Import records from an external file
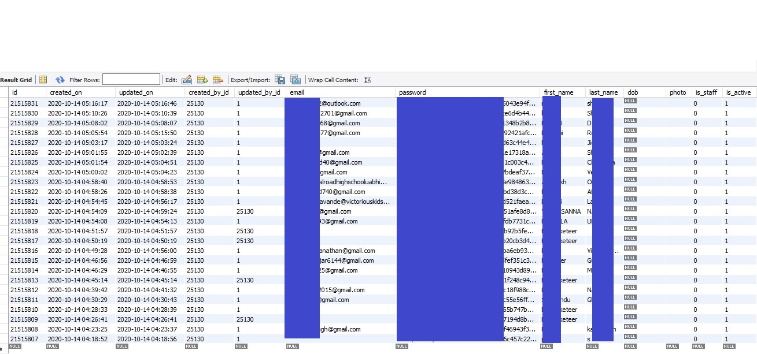The width and height of the screenshot is (757, 354). click(295, 79)
